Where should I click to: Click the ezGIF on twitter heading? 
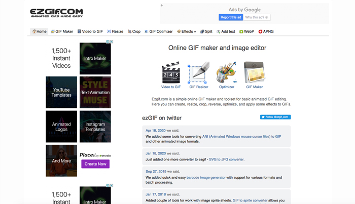[162, 118]
